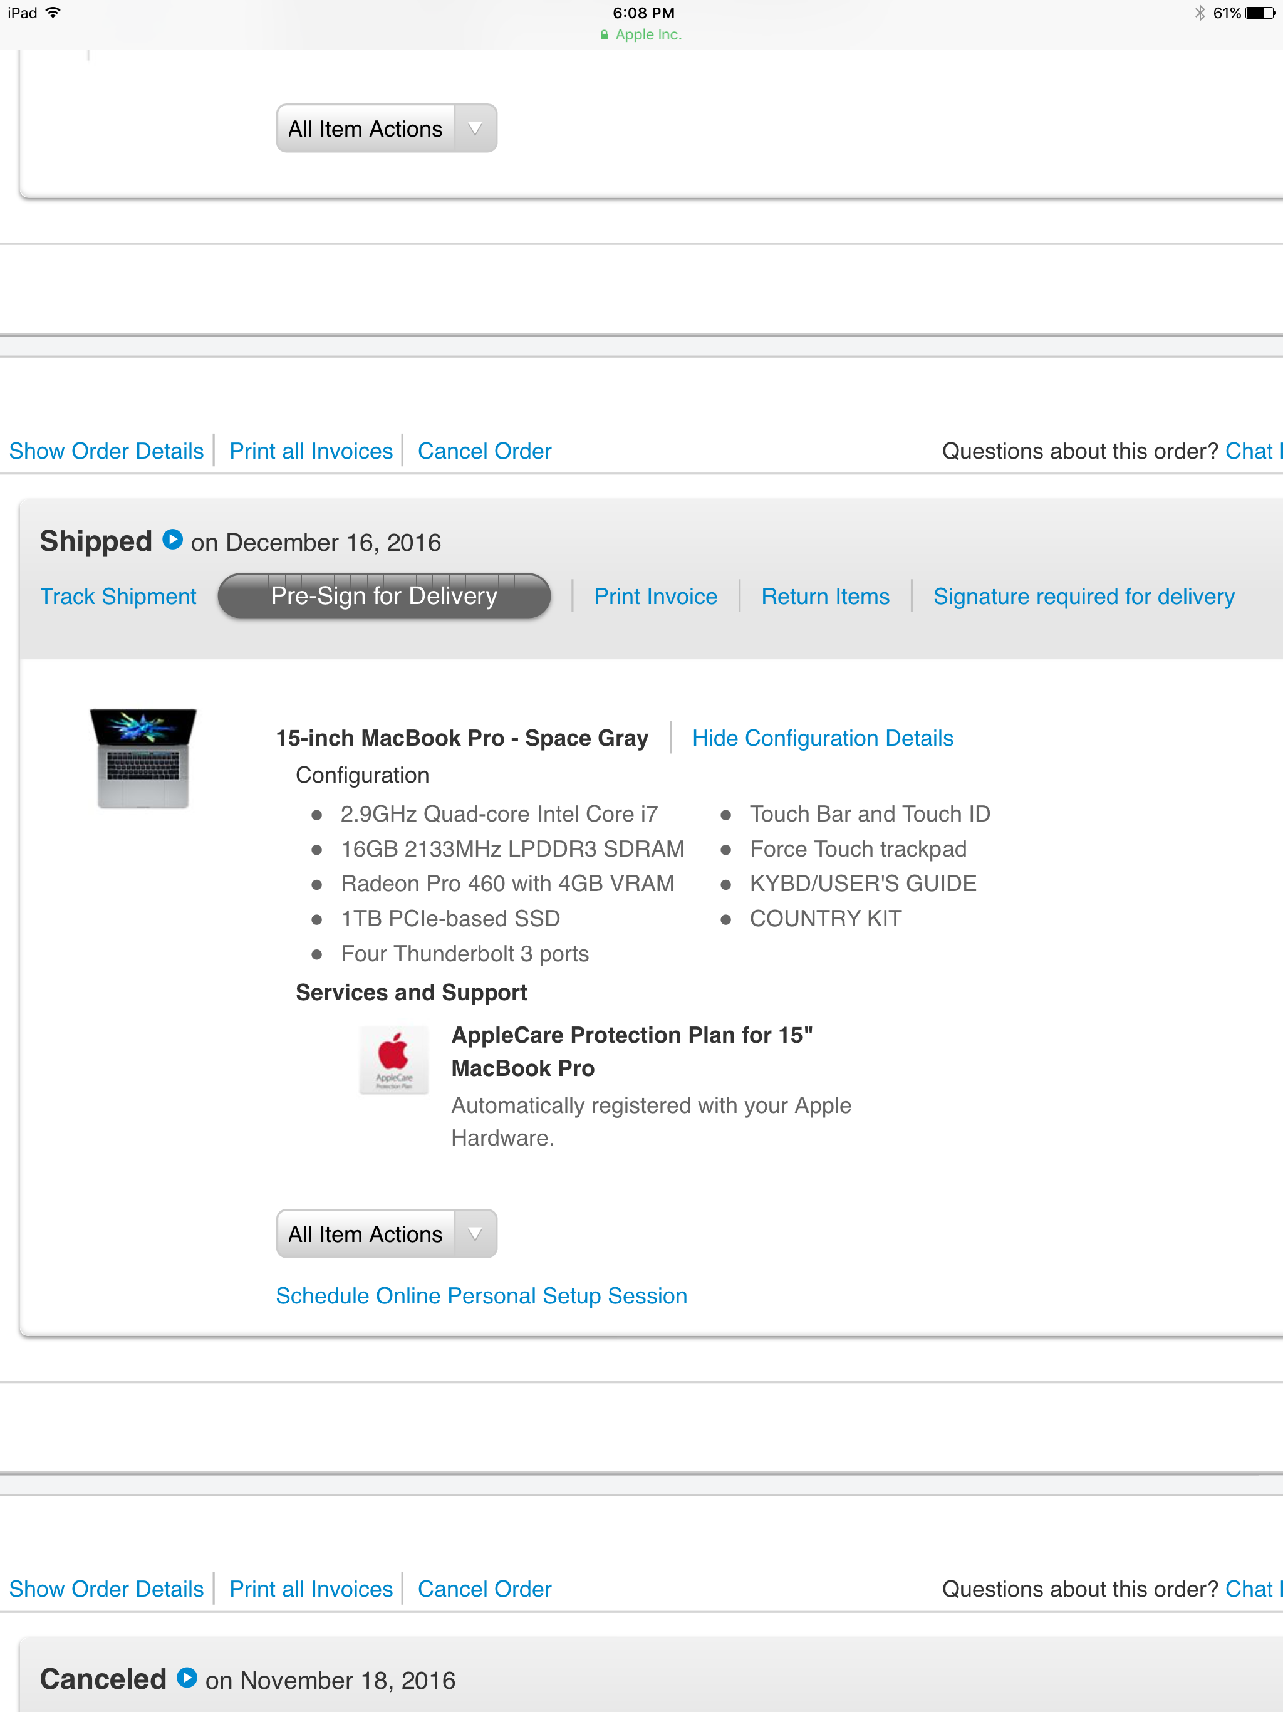The width and height of the screenshot is (1283, 1712).
Task: Click '1TB PCIe-based SSD' text
Action: tap(450, 918)
